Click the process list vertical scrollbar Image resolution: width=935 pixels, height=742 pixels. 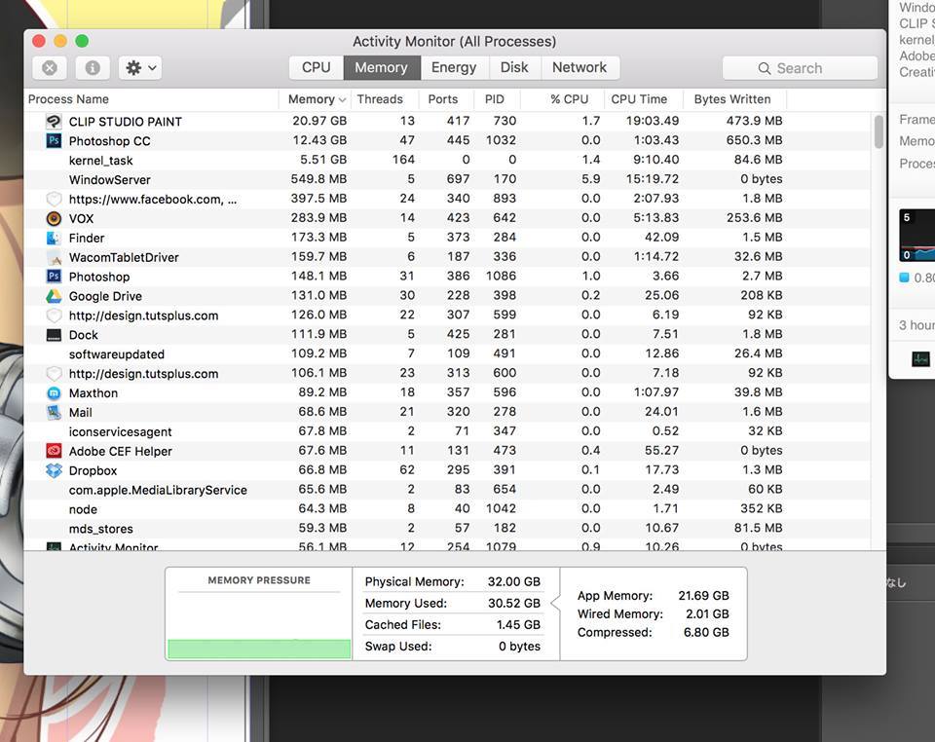click(x=879, y=131)
